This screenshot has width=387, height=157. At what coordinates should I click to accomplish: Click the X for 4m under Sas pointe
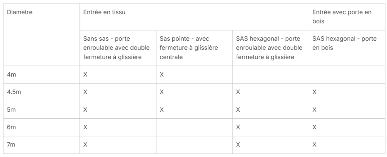[x=162, y=74]
